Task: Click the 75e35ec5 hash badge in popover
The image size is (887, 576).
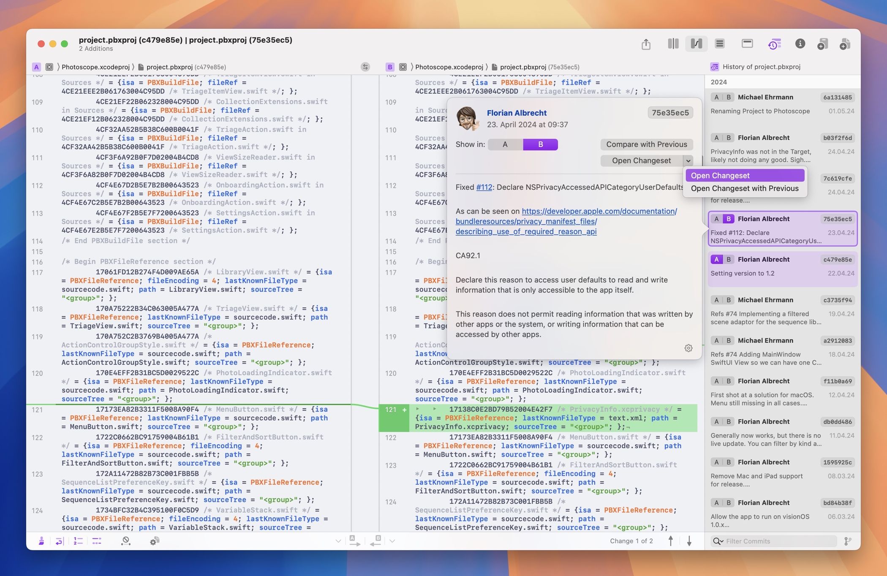Action: [670, 112]
